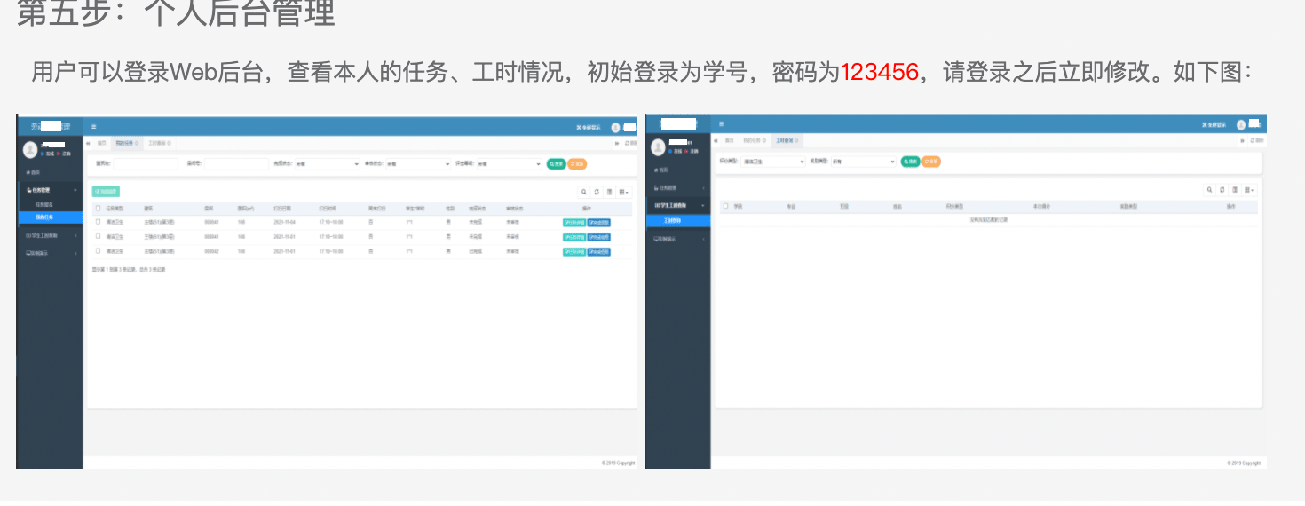Image resolution: width=1305 pixels, height=506 pixels.
Task: Click the orange reset button in right panel
Action: 931,162
